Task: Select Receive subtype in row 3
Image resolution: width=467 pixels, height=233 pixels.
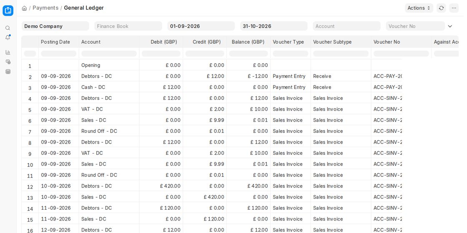Action: point(341,87)
